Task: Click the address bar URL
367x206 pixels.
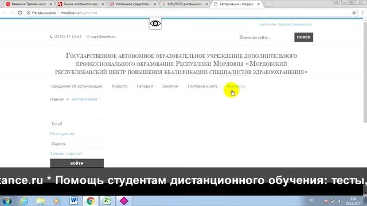Action: [x=79, y=13]
